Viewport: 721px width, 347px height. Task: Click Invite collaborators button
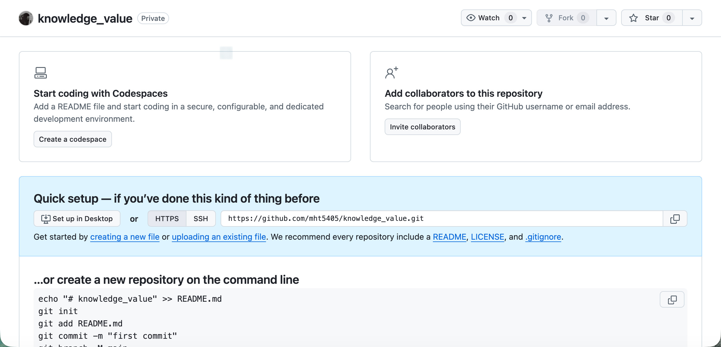(x=422, y=127)
